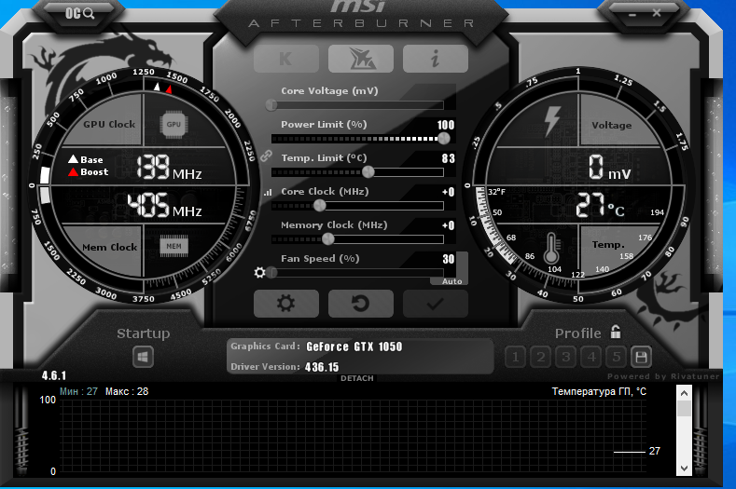This screenshot has width=736, height=489.
Task: Minimize the Afterburner window
Action: pos(632,15)
